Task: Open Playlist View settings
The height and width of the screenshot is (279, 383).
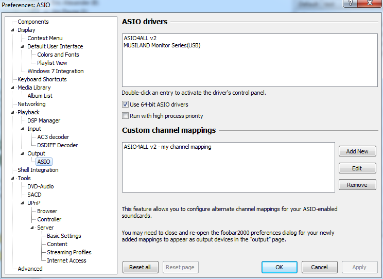Action: coord(52,63)
